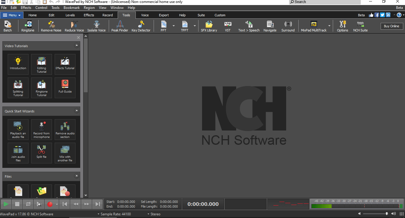Collapse the Video Tutorials panel
Image resolution: width=405 pixels, height=218 pixels.
click(x=77, y=45)
